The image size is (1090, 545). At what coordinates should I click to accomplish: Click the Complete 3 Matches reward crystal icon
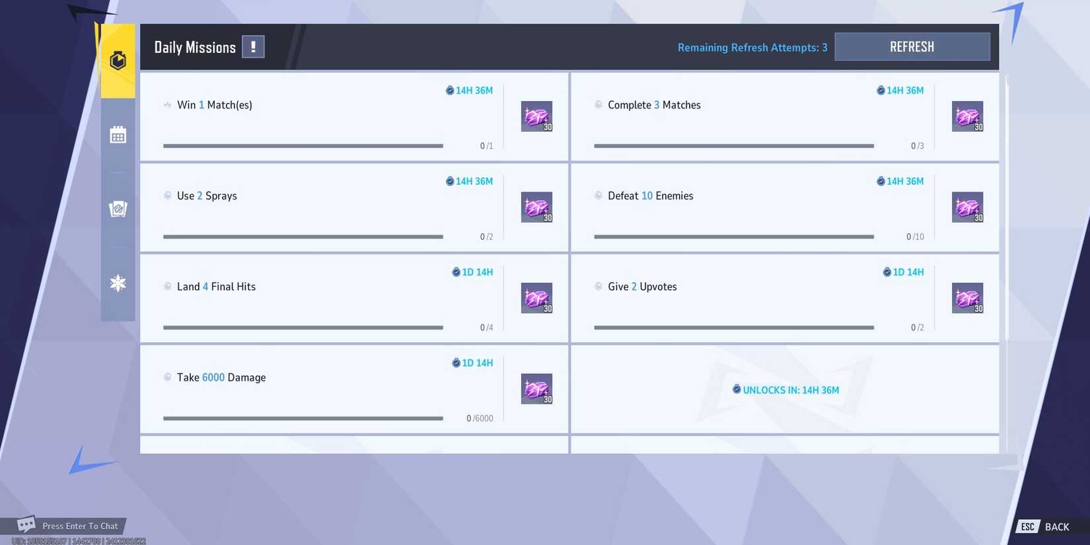click(967, 116)
